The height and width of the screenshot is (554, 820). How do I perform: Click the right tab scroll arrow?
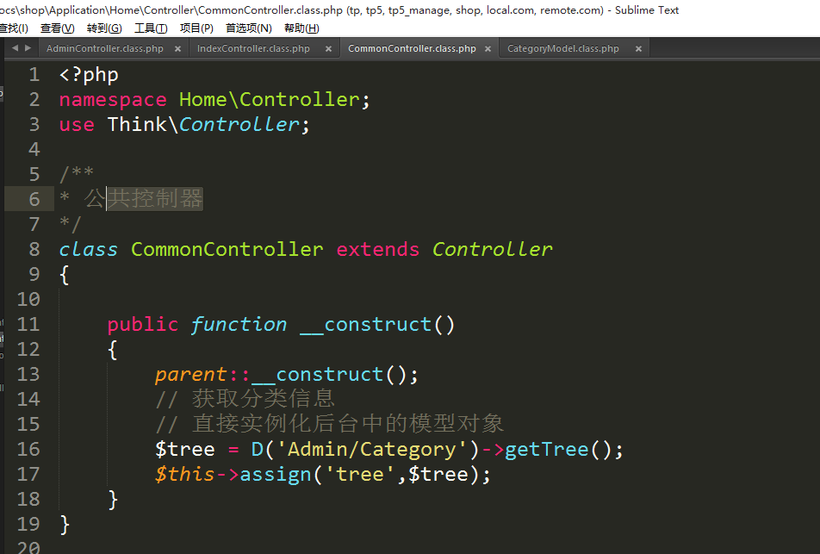click(28, 48)
